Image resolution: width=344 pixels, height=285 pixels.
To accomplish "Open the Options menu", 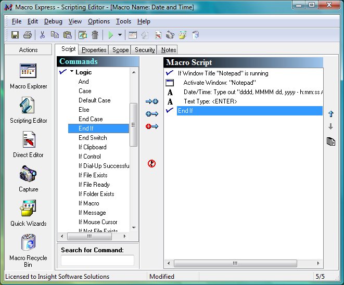I will (99, 21).
